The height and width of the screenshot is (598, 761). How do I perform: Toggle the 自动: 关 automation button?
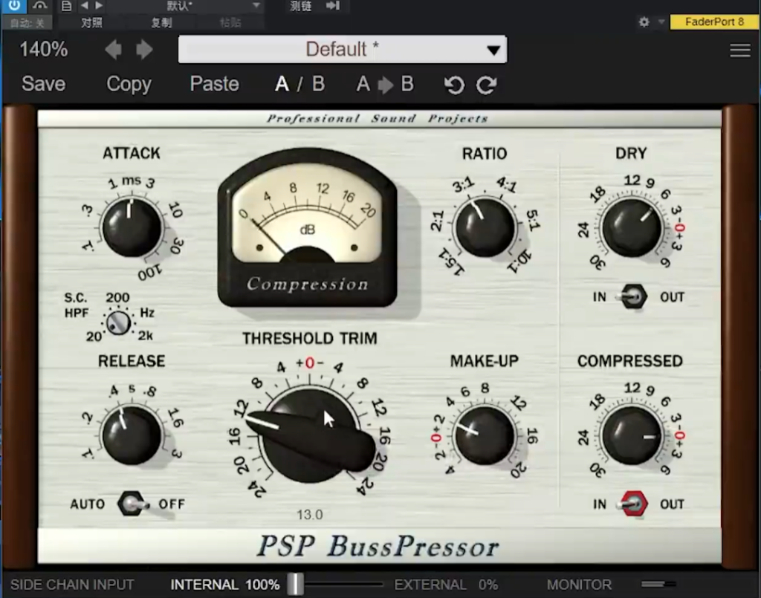[27, 23]
